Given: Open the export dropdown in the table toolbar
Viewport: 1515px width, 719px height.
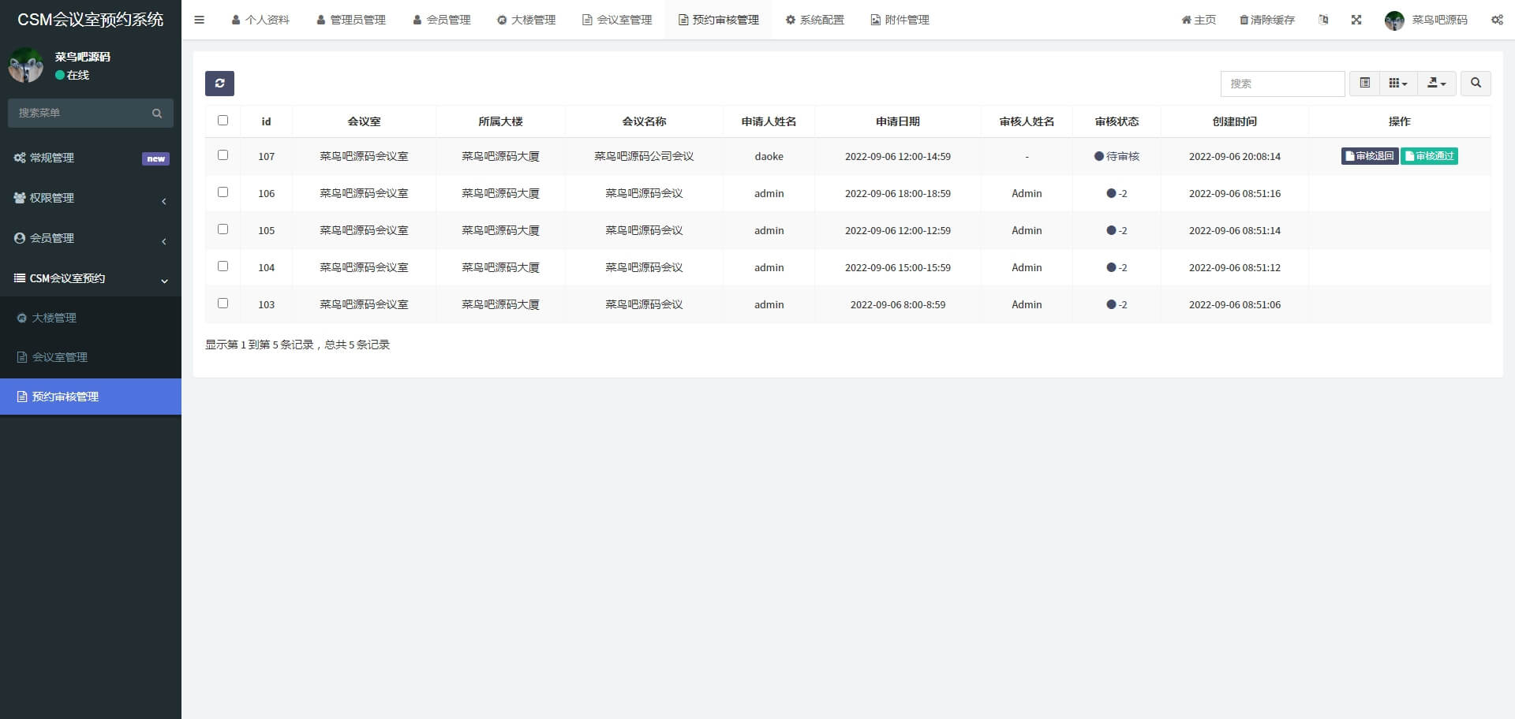Looking at the screenshot, I should point(1436,83).
